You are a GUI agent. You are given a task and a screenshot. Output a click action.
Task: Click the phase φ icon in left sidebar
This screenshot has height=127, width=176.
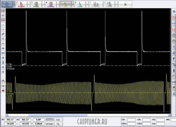click(3, 34)
